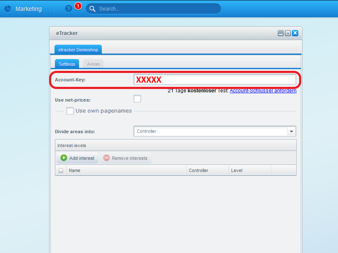Open the Marketing menu
338x253 pixels.
point(28,9)
